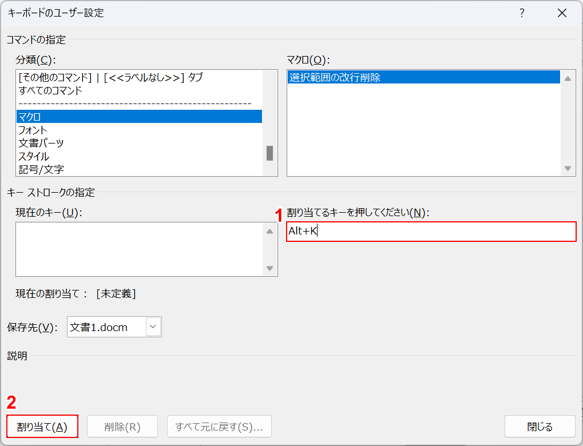The height and width of the screenshot is (446, 583).
Task: Click the shortcut key input field
Action: click(x=431, y=232)
